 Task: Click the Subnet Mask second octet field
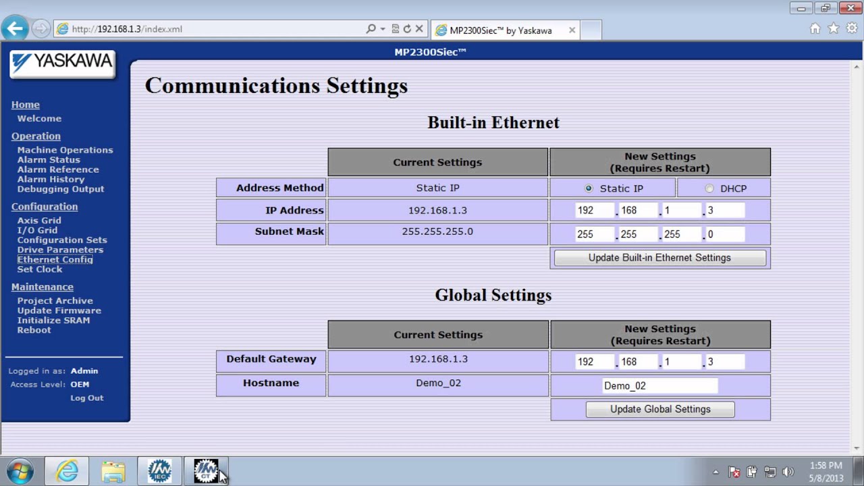pos(639,234)
